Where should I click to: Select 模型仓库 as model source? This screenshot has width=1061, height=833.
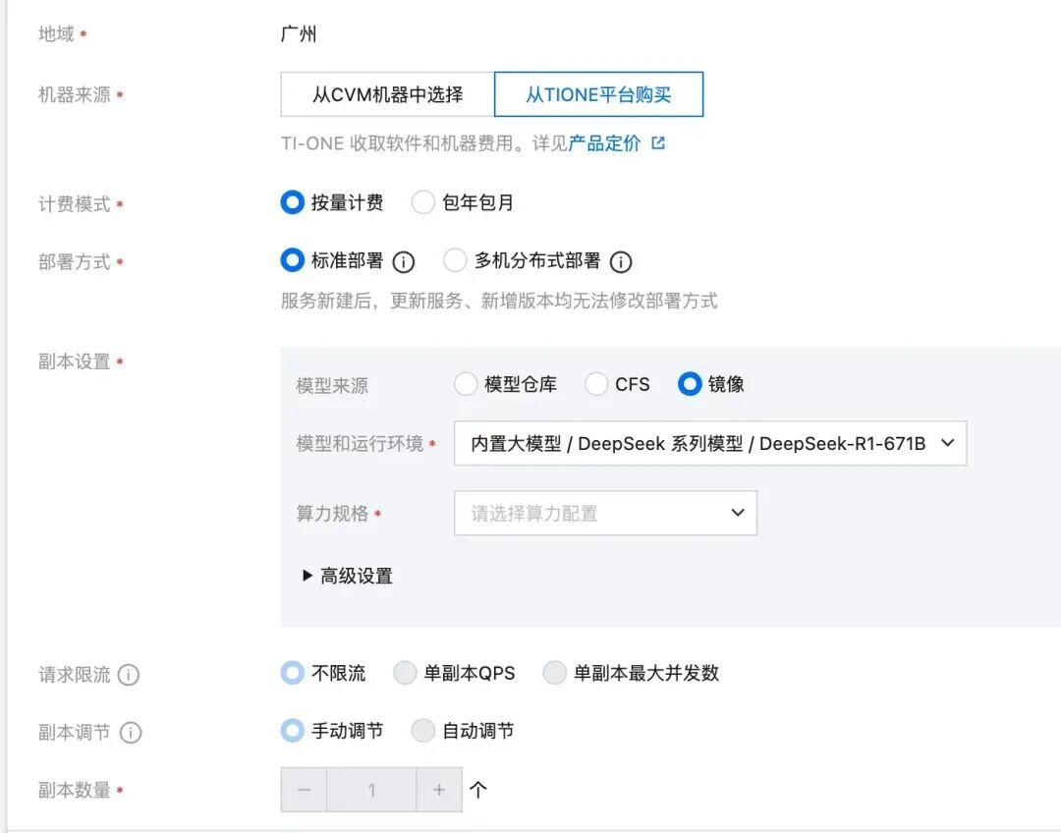(x=466, y=384)
